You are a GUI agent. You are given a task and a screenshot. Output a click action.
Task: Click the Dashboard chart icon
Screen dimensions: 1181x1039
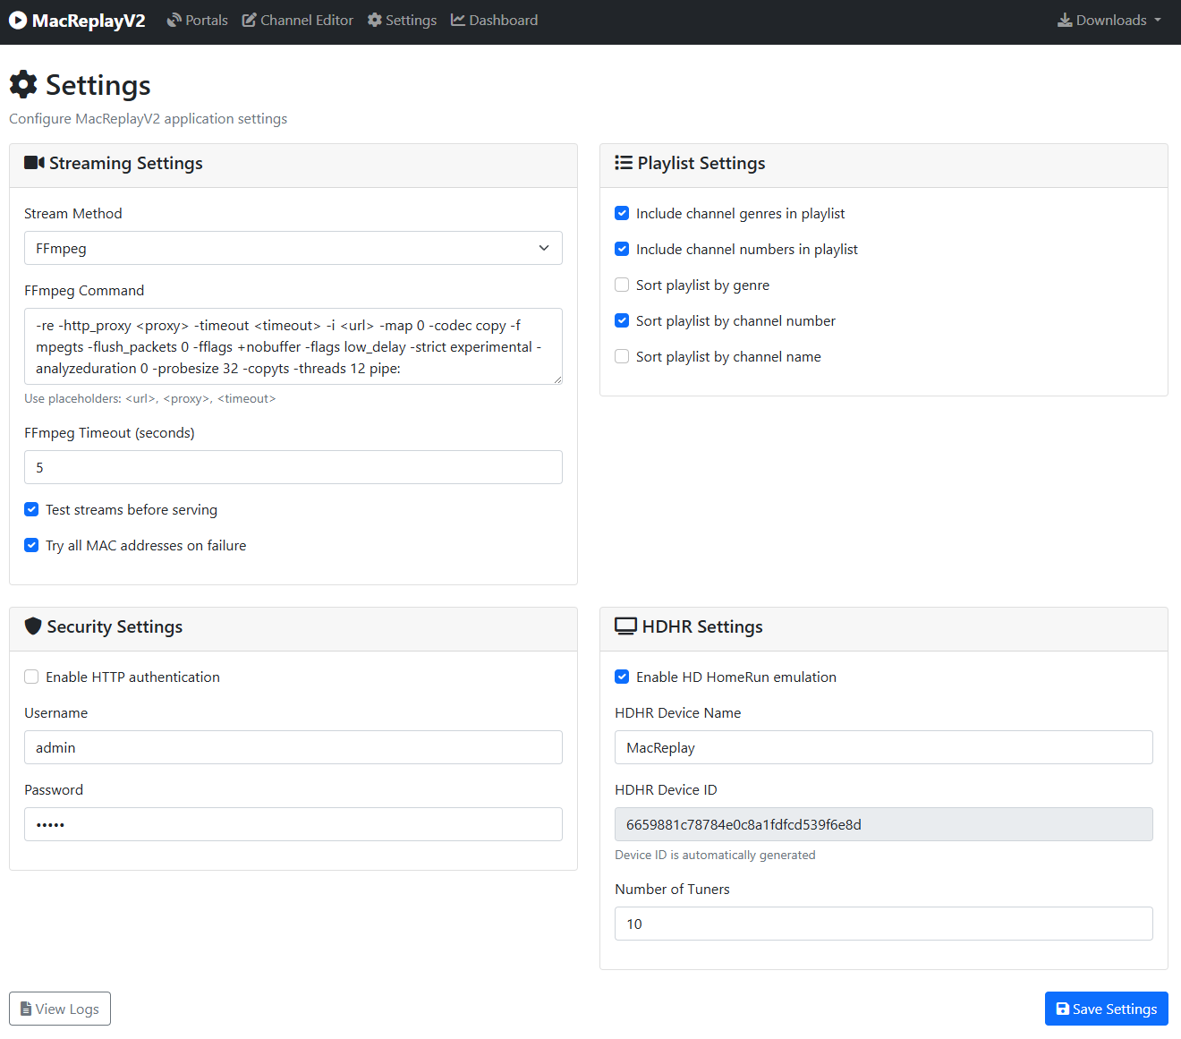click(458, 20)
